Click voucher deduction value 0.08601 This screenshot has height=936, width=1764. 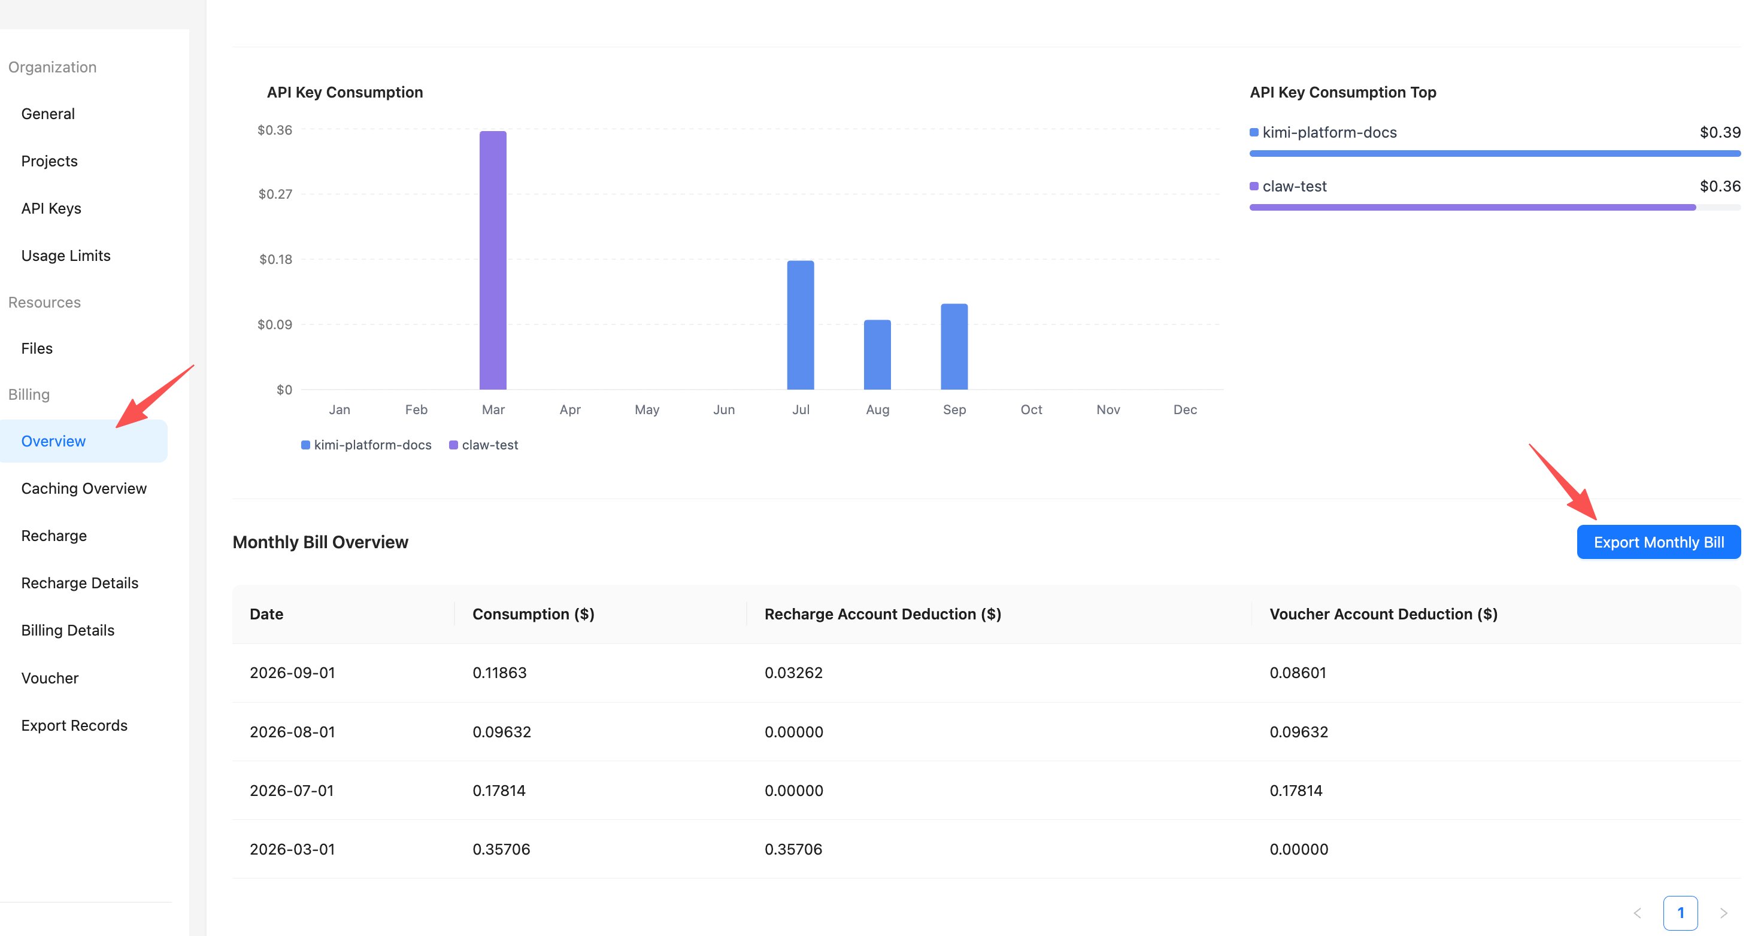[1298, 673]
